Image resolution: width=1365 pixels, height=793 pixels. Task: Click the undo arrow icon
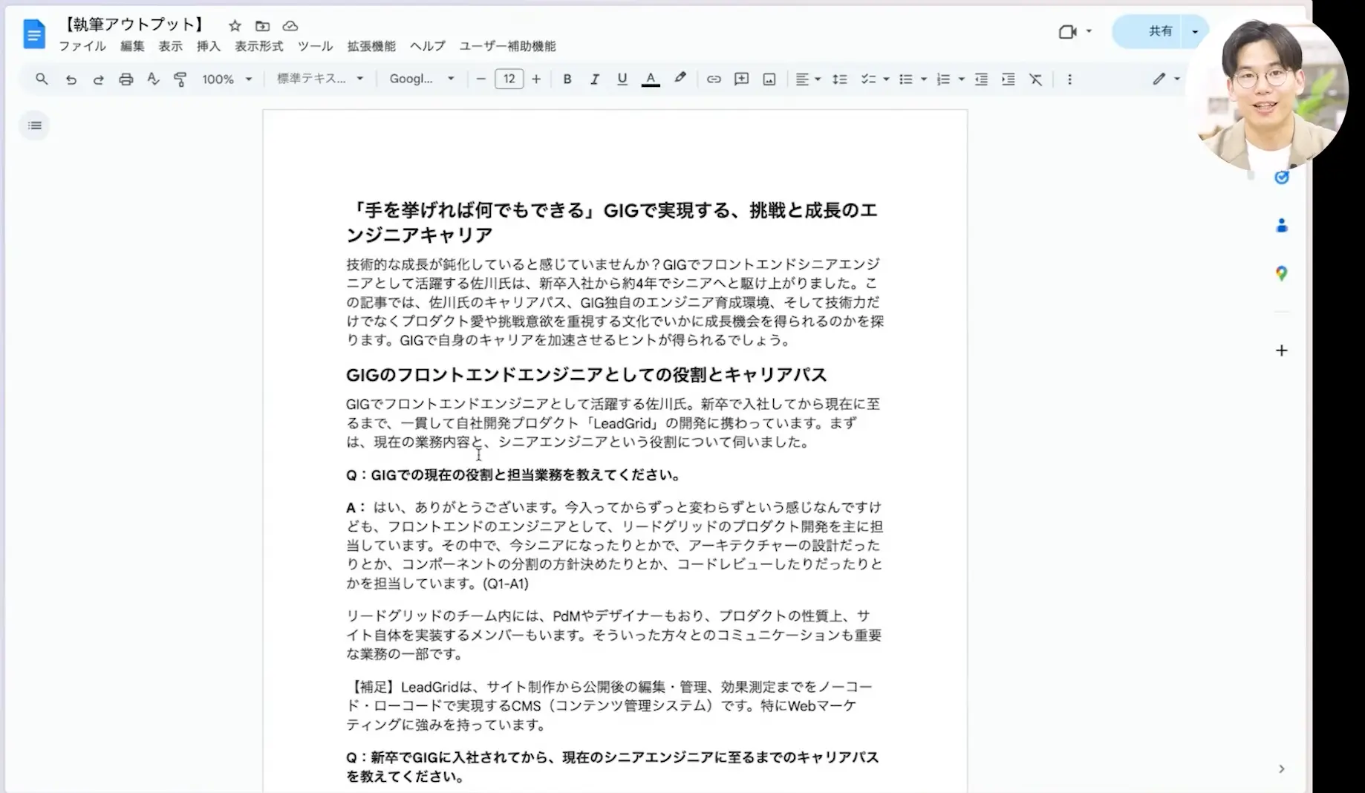pyautogui.click(x=71, y=79)
